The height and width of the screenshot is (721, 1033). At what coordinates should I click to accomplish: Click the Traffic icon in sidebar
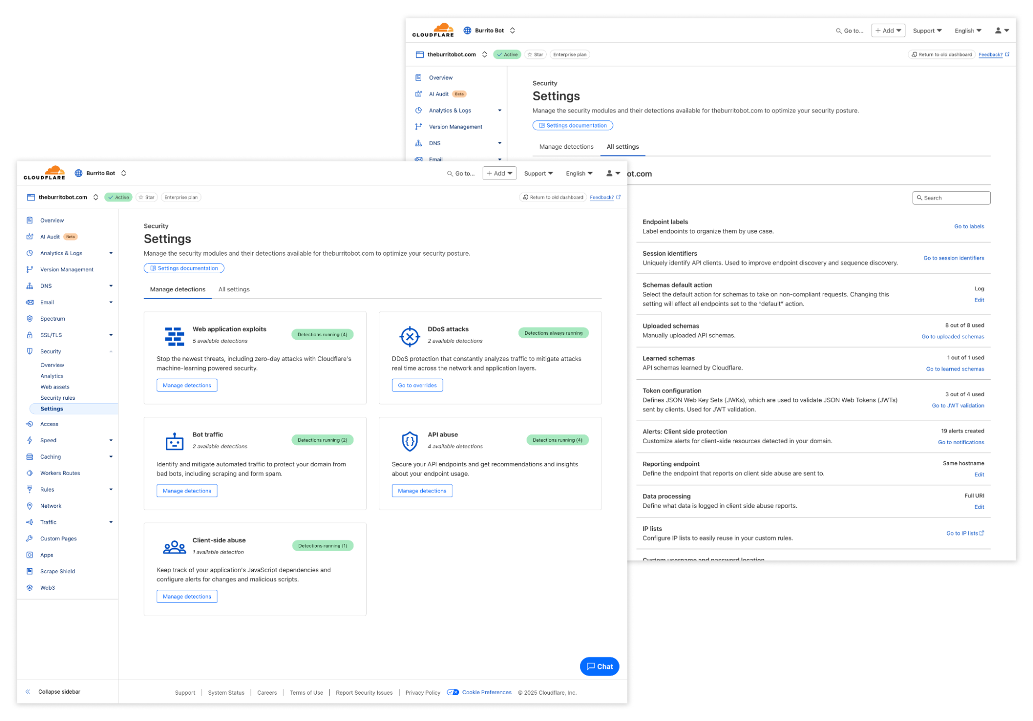coord(29,522)
